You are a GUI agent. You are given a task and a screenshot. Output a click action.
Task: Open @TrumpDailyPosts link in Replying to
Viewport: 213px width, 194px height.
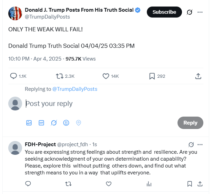74,89
